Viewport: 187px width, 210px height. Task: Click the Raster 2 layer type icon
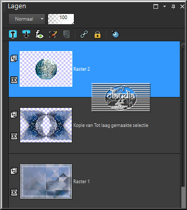point(14,58)
